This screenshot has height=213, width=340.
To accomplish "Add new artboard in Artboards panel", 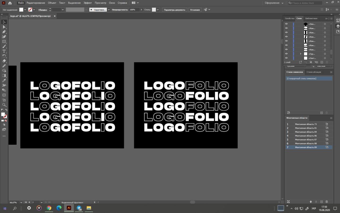I will (321, 202).
